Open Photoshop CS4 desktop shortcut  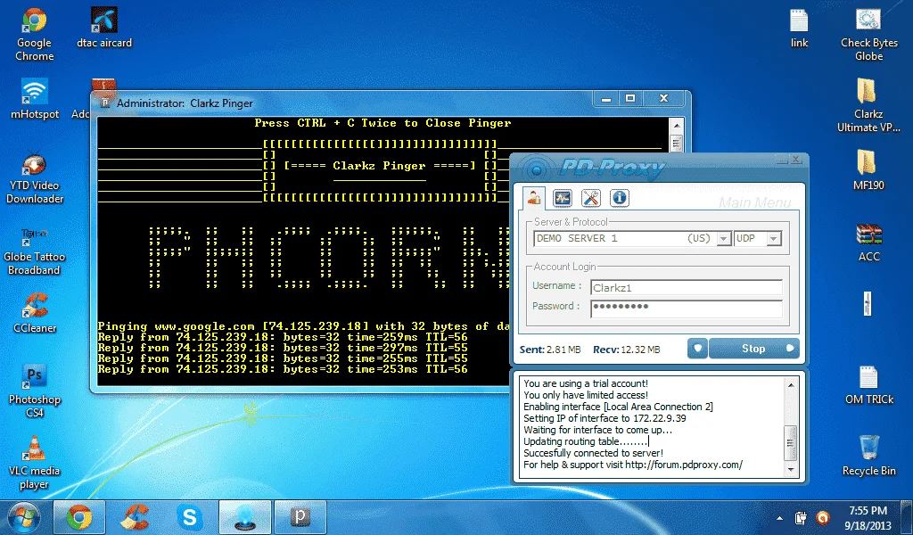pyautogui.click(x=35, y=391)
